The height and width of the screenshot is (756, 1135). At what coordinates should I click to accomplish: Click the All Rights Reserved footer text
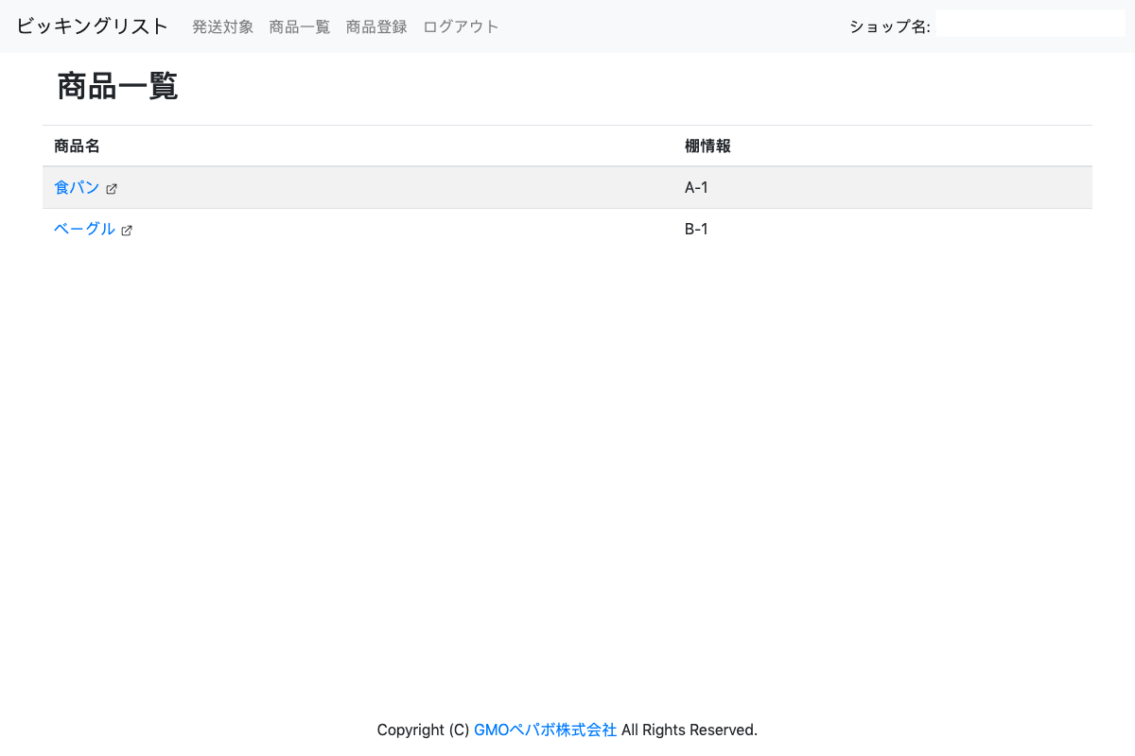[x=690, y=730]
